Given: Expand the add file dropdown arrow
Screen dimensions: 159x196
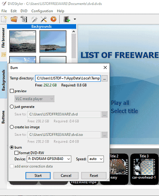Looking at the screenshot, I should coord(75,19).
